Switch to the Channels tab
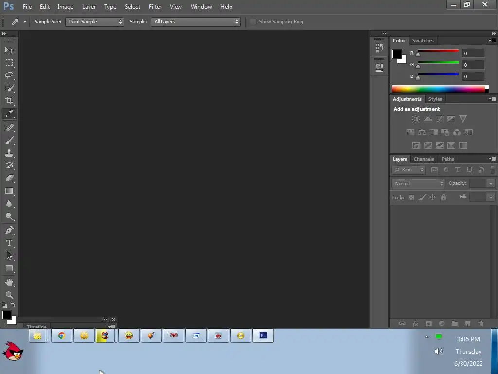 (x=424, y=159)
